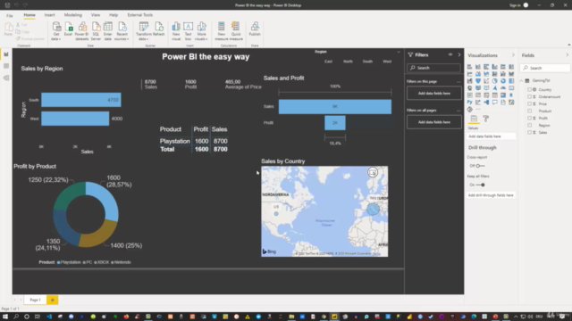Create a Quick measure
This screenshot has height=321, width=572.
(236, 30)
